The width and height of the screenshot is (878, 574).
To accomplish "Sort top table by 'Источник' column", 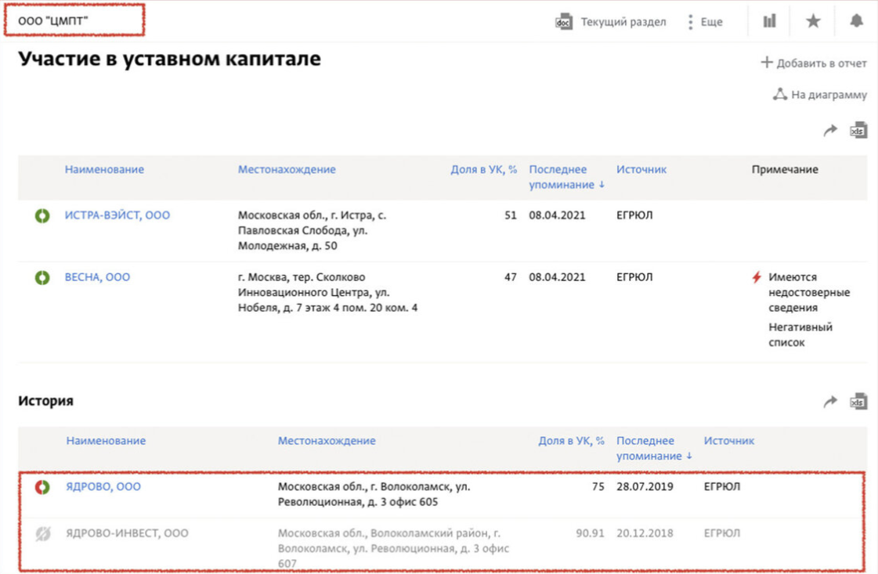I will point(641,169).
